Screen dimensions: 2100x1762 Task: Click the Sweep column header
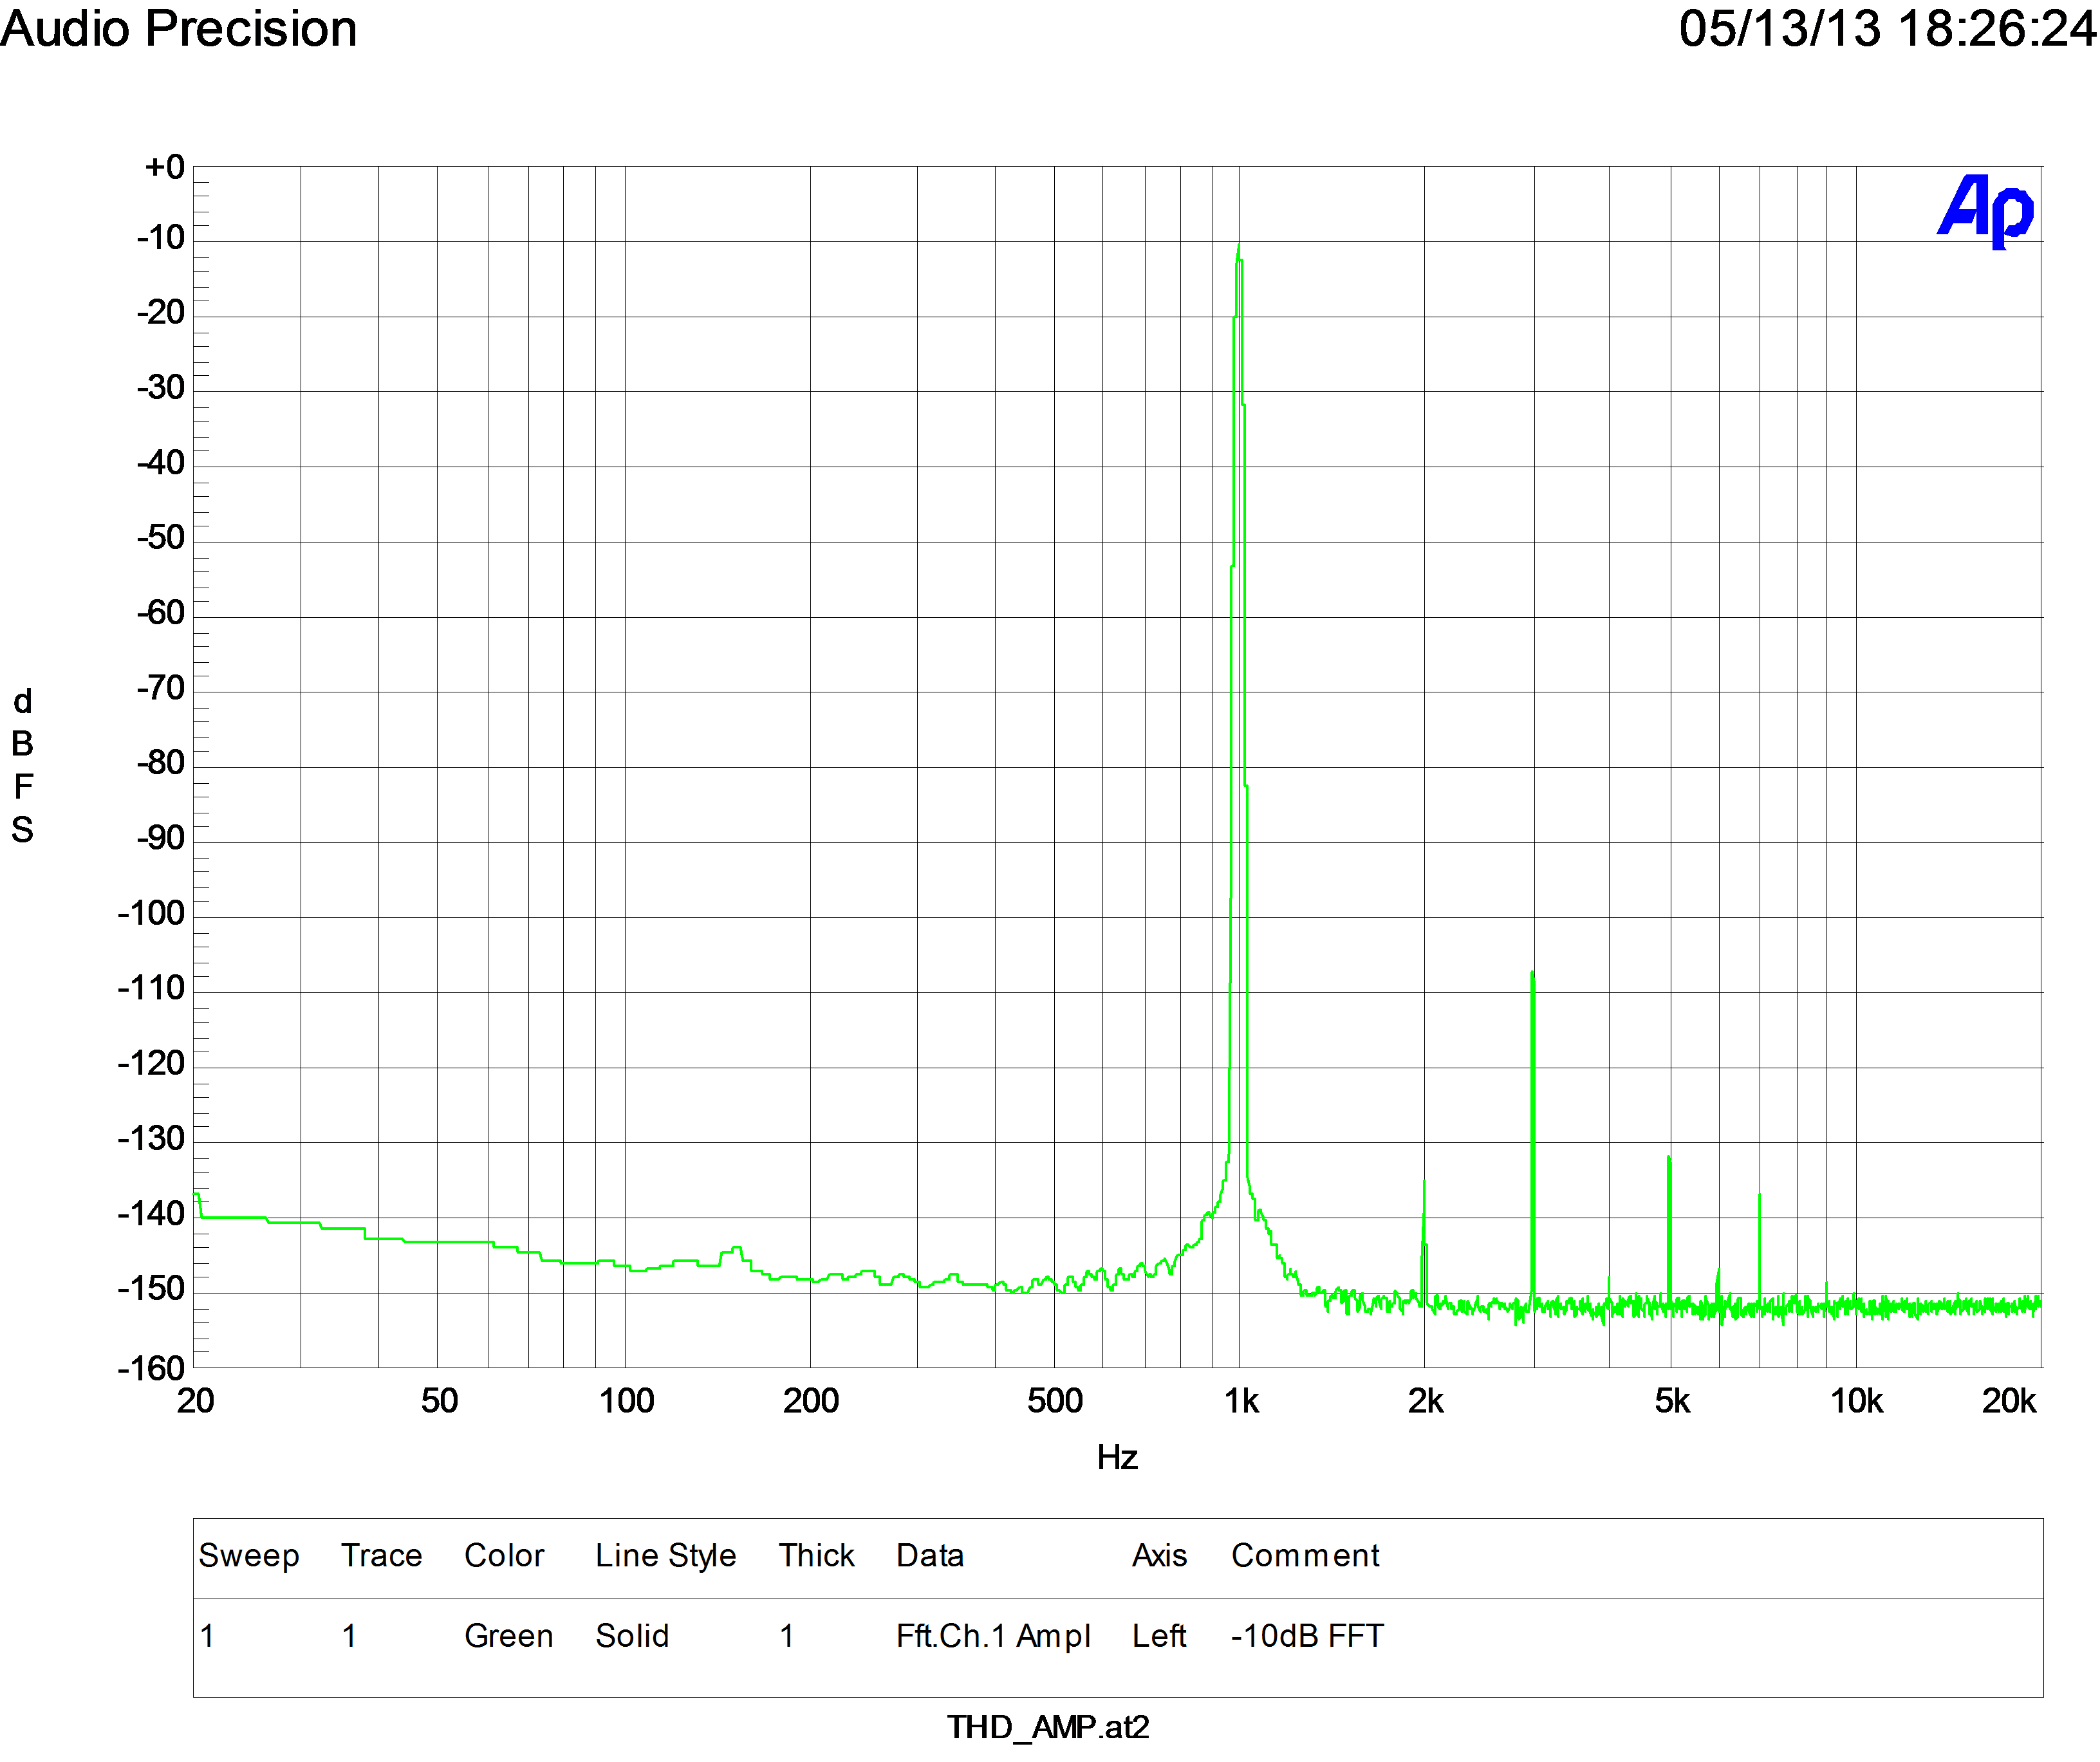(249, 1556)
